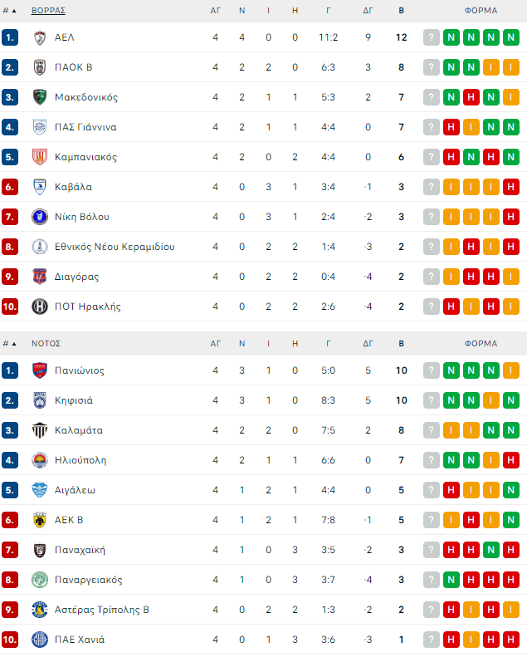Sort ΝΟΤΟΣ table by ΔΓ column
This screenshot has width=527, height=657.
(368, 343)
